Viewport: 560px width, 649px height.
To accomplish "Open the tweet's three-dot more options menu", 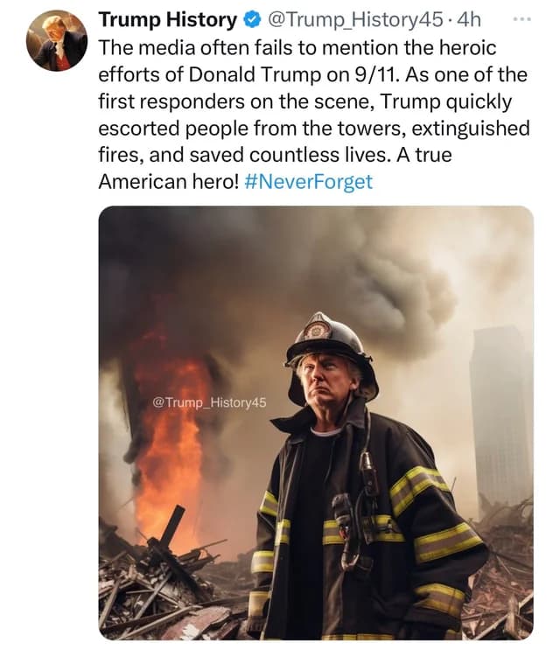I will (521, 19).
